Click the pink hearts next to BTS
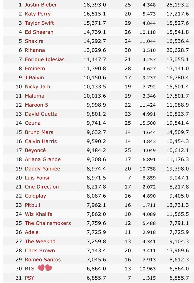This screenshot has width=194, height=283. 45,268
